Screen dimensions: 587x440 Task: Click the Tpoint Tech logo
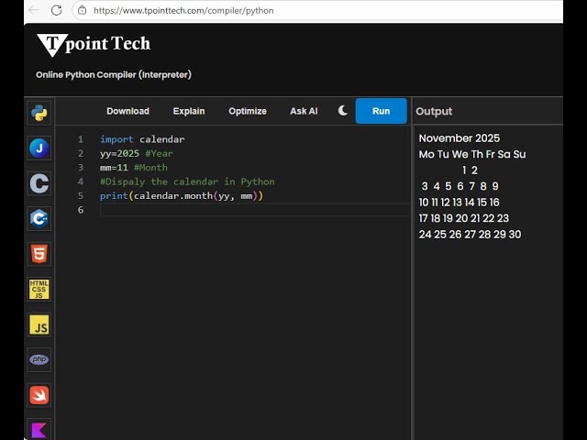click(94, 45)
